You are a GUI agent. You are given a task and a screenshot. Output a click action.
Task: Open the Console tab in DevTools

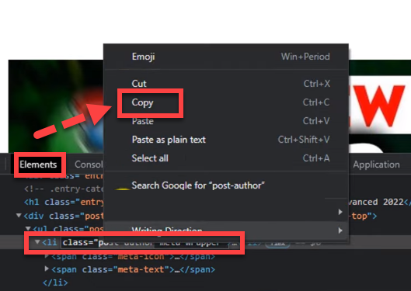tap(89, 165)
